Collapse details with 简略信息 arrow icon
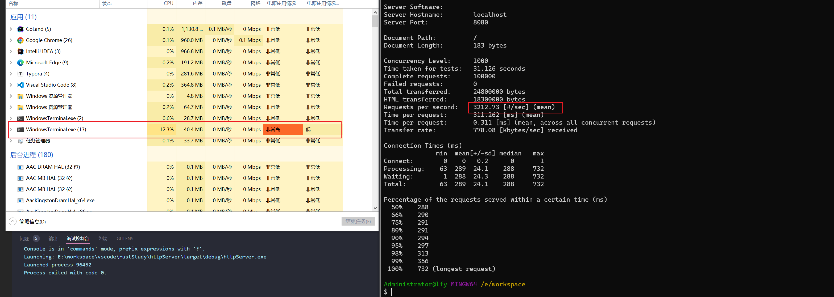834x297 pixels. pos(13,221)
